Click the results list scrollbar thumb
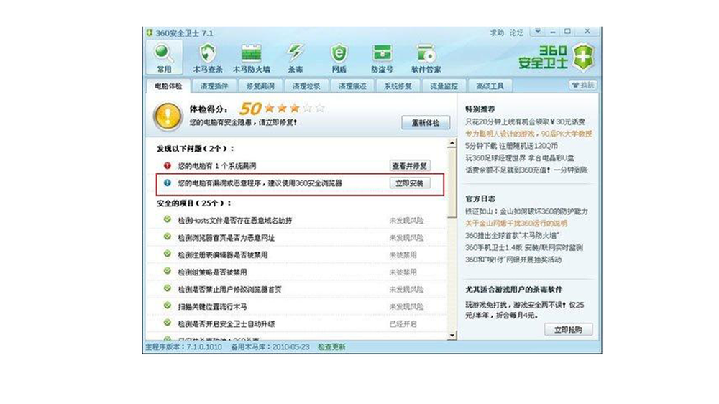Image resolution: width=719 pixels, height=404 pixels. tap(452, 182)
